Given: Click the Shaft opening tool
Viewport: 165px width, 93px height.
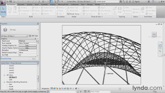Looking at the screenshot, I should [x=120, y=10].
